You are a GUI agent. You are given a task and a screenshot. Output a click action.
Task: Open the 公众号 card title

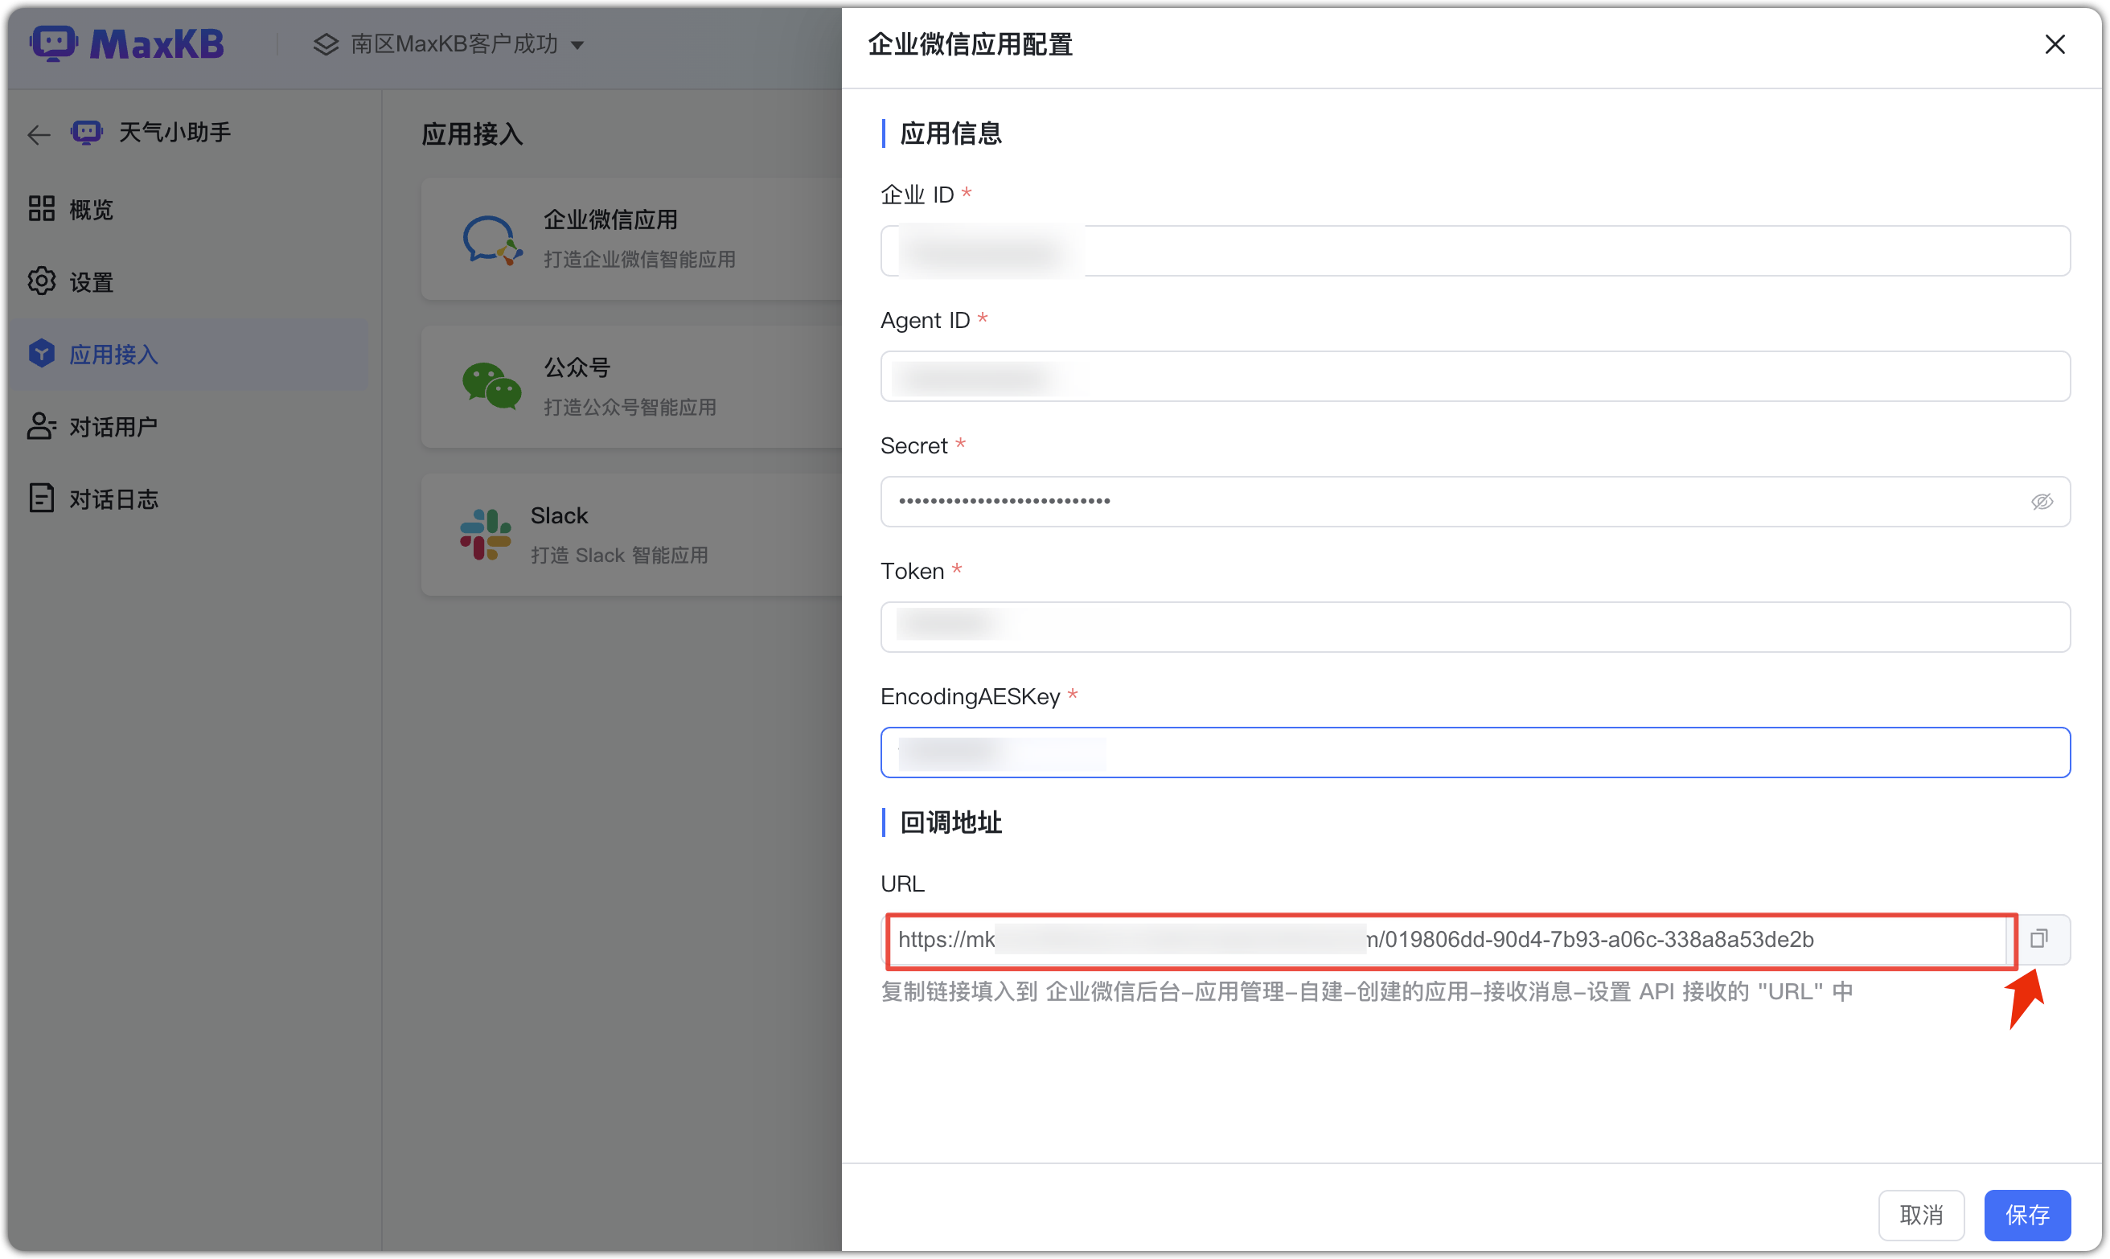577,367
